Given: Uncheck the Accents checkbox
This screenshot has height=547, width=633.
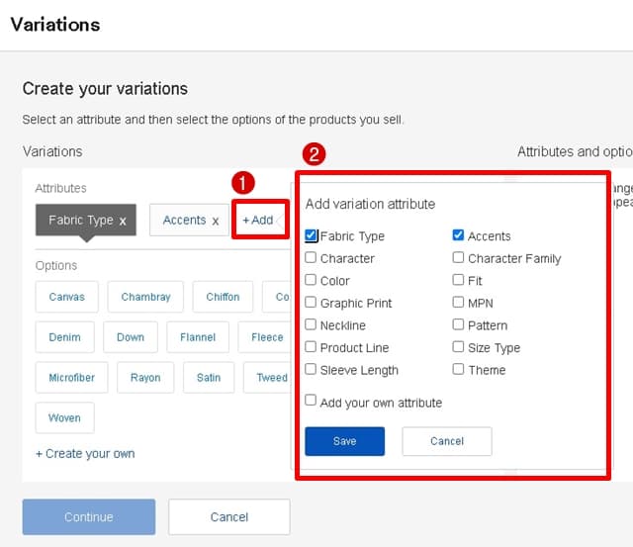Looking at the screenshot, I should pos(459,236).
